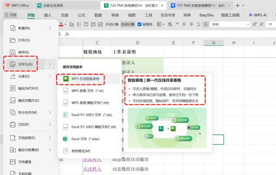
Task: Click the new tab plus button
Action: pyautogui.click(x=238, y=6)
